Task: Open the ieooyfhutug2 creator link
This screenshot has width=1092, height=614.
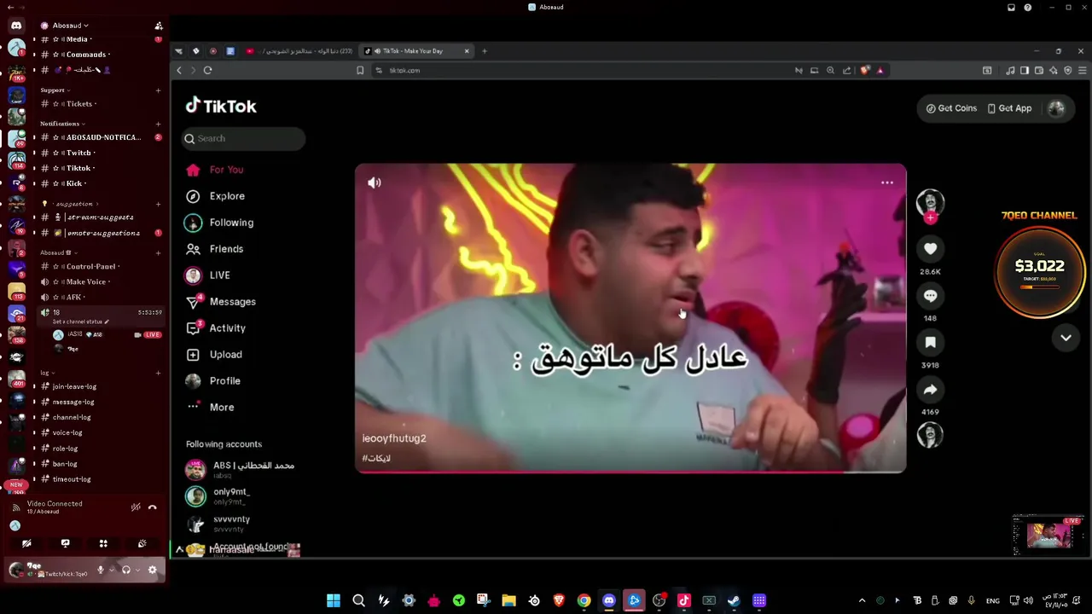Action: click(393, 438)
